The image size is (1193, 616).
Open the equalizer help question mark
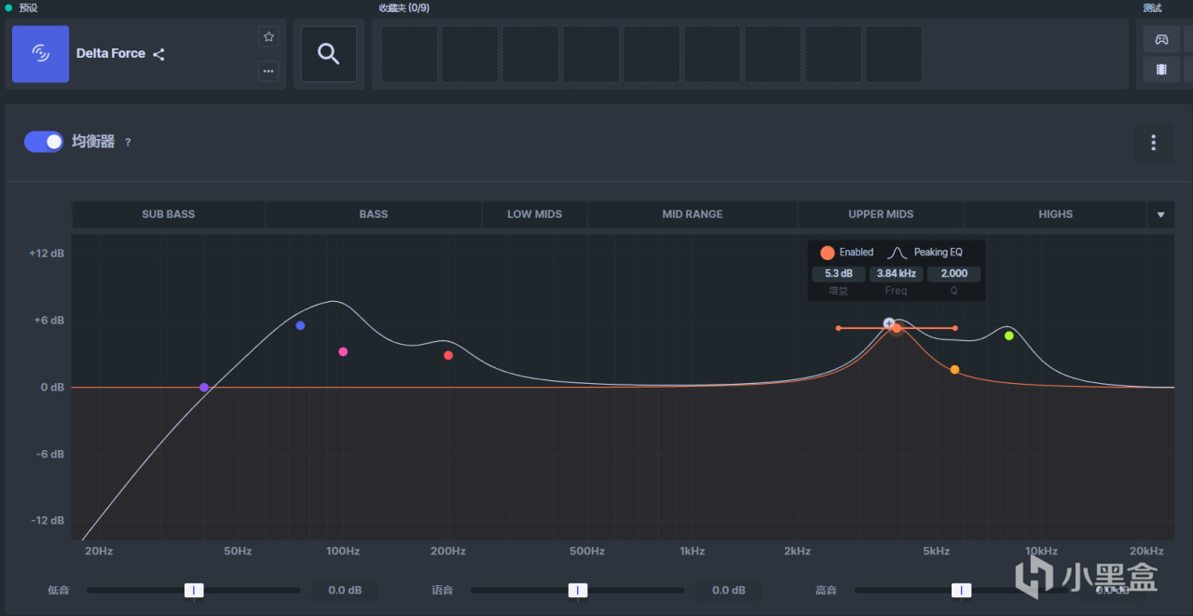(128, 143)
